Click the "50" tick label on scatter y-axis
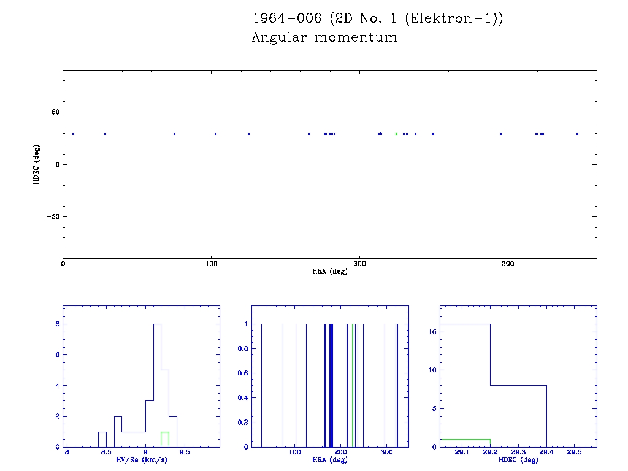This screenshot has height=471, width=628. (x=54, y=112)
